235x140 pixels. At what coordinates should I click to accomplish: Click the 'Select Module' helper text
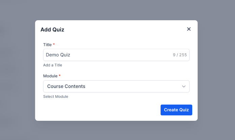click(x=56, y=96)
